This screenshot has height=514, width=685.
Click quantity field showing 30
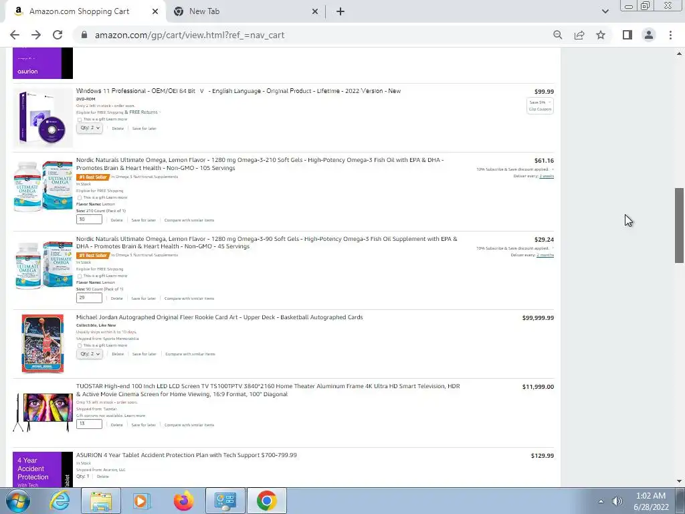[89, 220]
